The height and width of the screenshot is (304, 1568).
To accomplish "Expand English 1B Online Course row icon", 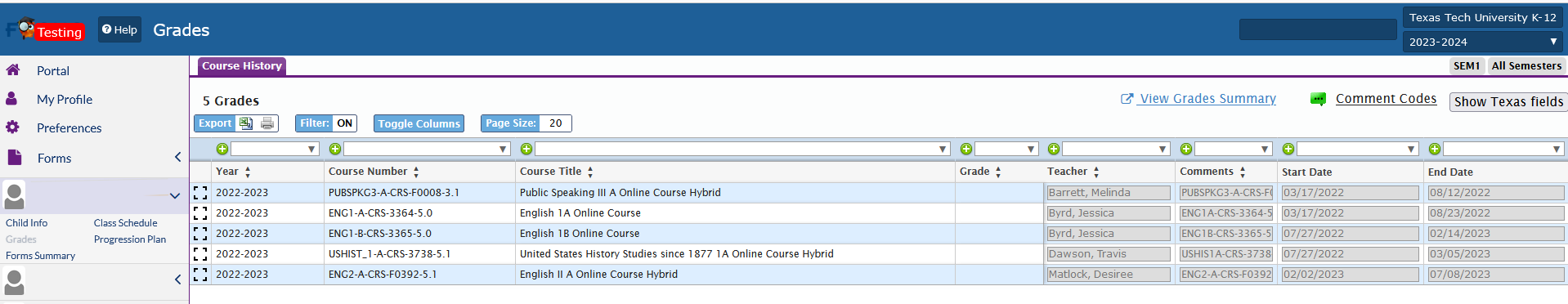I will point(200,234).
